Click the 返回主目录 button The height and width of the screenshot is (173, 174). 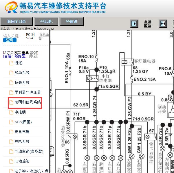16,21
